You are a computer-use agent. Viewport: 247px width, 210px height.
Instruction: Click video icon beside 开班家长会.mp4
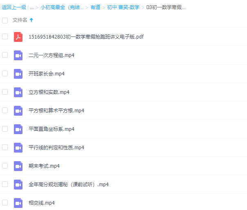click(18, 73)
